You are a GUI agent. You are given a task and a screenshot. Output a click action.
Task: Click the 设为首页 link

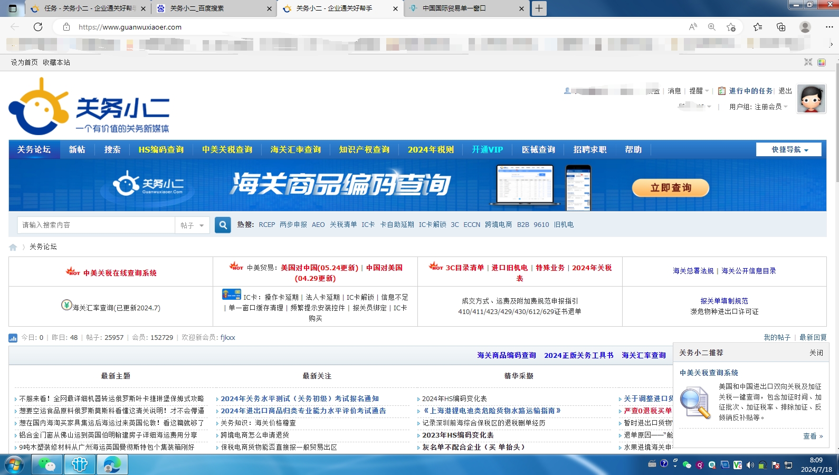click(x=24, y=62)
